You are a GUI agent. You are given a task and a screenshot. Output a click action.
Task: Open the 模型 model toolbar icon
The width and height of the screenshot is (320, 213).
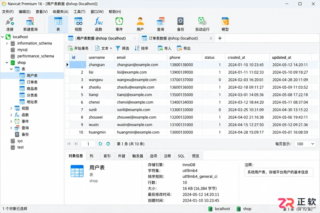pyautogui.click(x=225, y=24)
